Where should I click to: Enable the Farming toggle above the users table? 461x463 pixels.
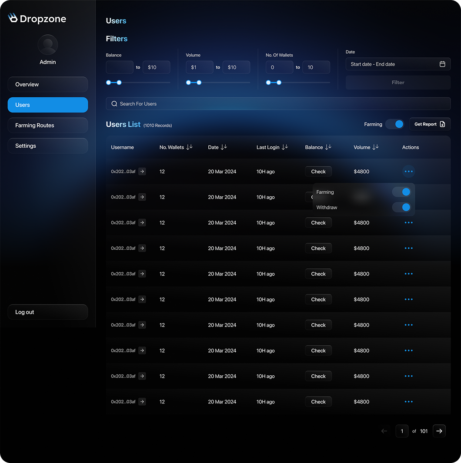coord(395,124)
